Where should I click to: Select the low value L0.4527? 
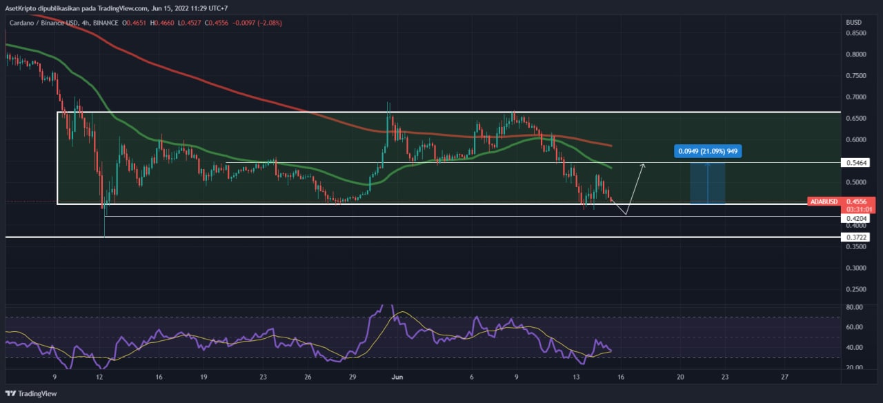click(191, 23)
